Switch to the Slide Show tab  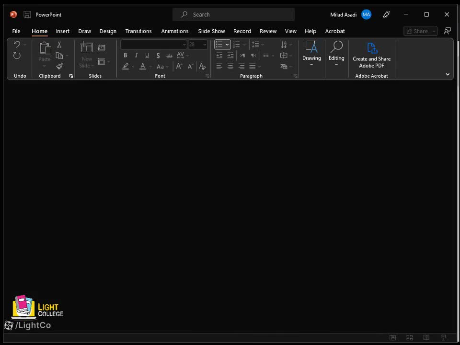(x=211, y=31)
